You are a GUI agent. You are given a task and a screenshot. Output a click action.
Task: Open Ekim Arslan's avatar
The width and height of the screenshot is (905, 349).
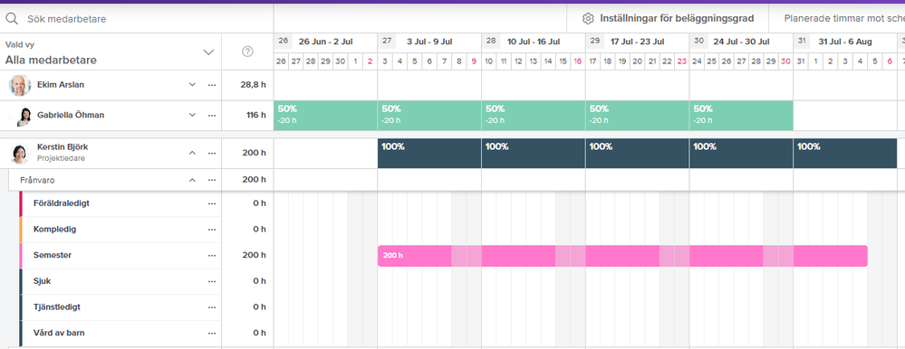20,85
